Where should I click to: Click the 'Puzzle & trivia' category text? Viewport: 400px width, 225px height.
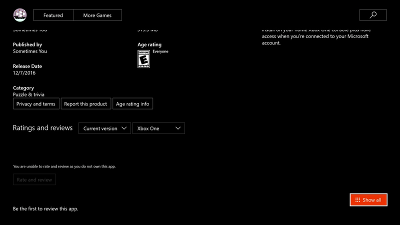tap(28, 94)
